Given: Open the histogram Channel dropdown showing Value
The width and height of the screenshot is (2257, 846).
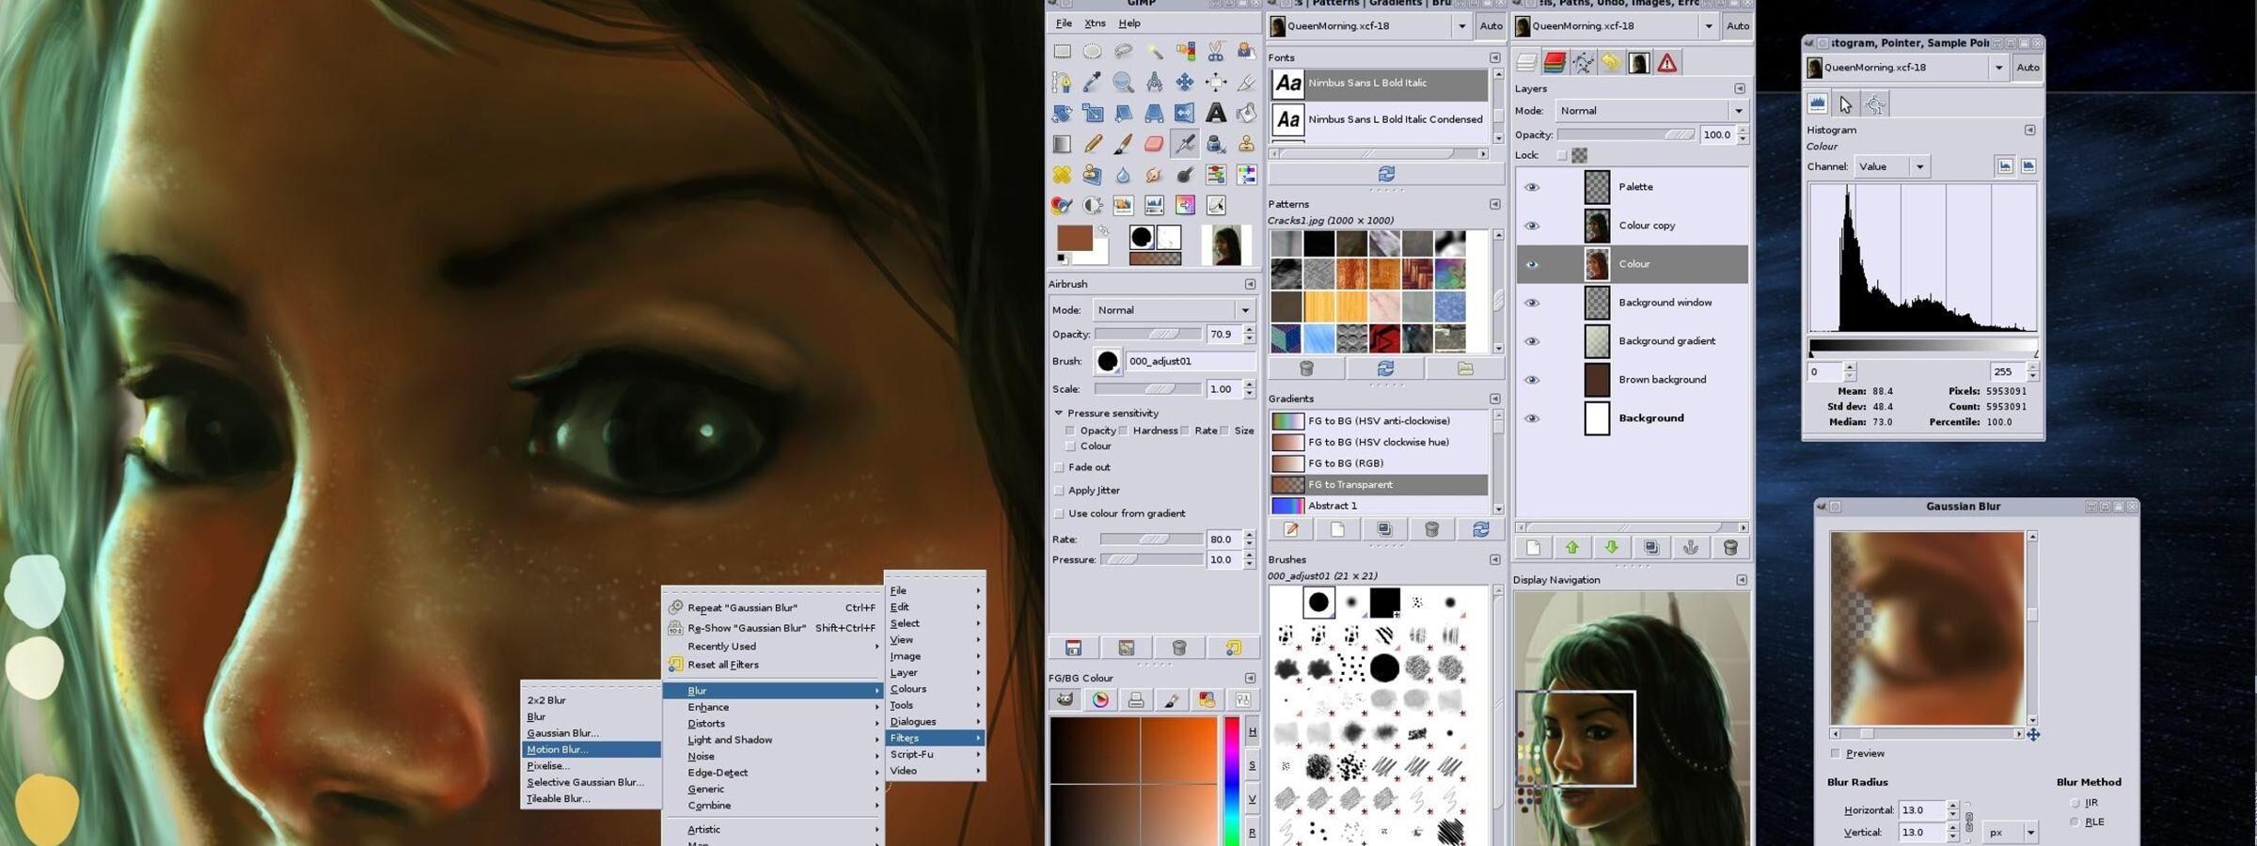Looking at the screenshot, I should (1890, 166).
